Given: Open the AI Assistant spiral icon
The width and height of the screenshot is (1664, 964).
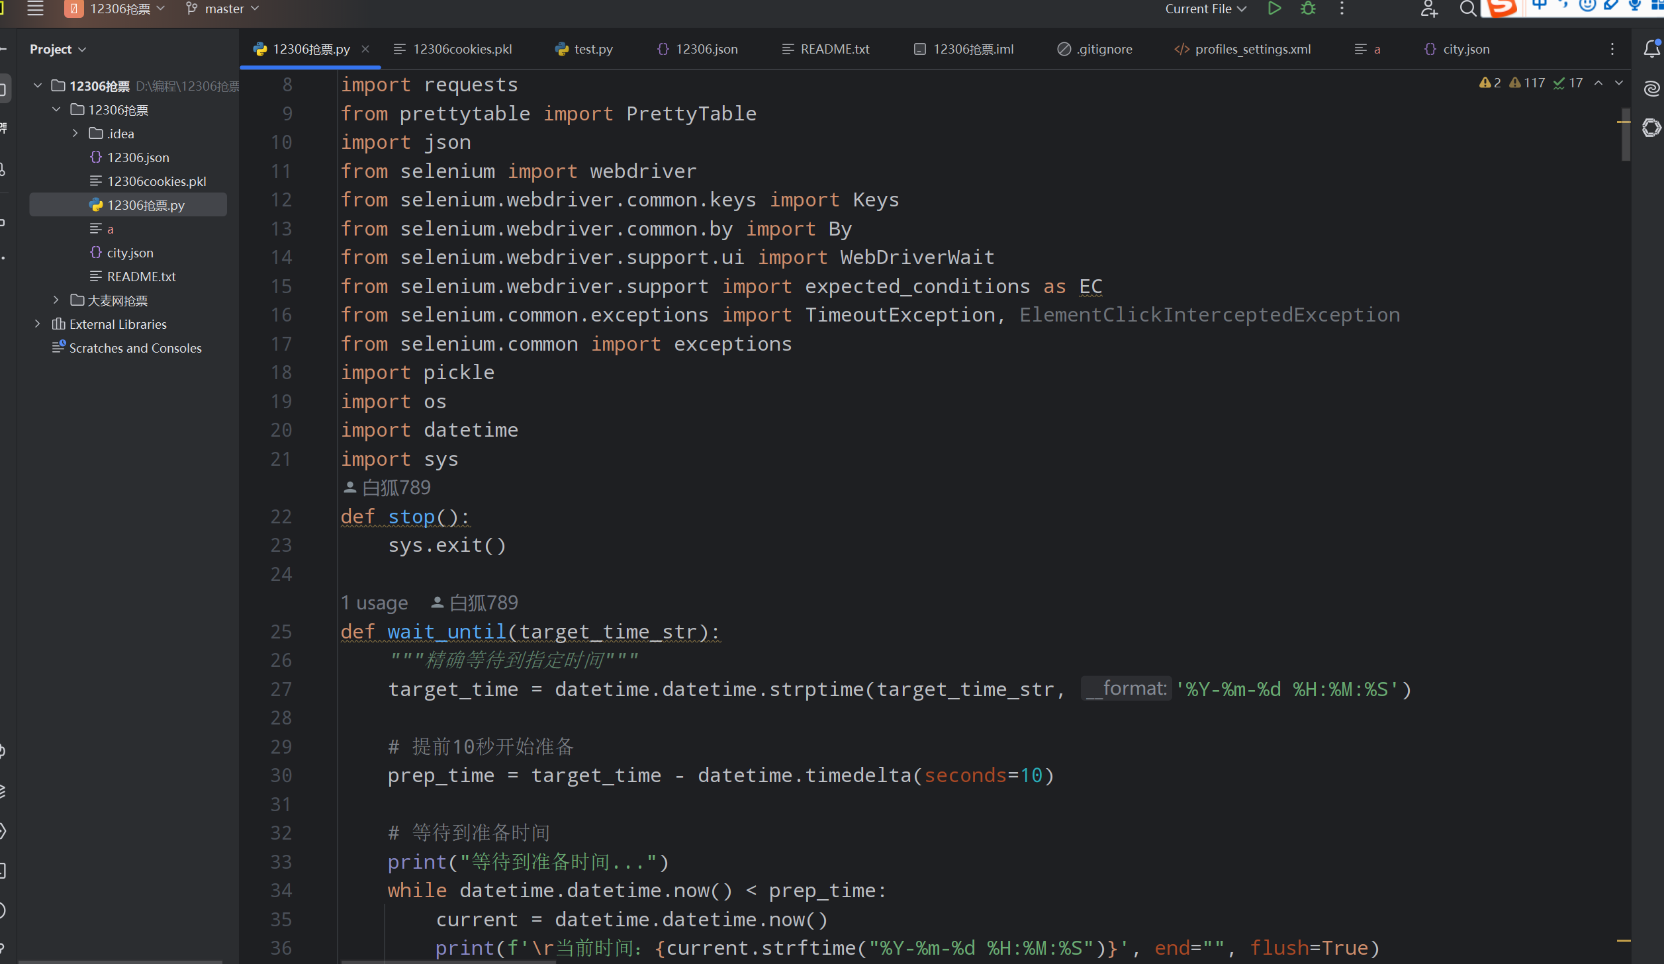Looking at the screenshot, I should click(x=1651, y=88).
